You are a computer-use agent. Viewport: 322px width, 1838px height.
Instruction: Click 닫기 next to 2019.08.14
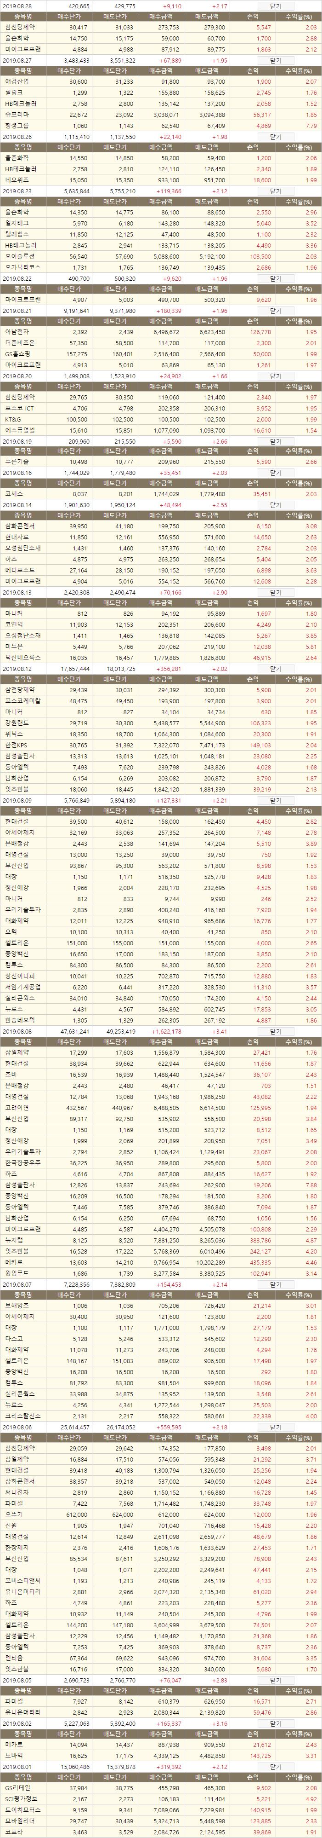[x=276, y=505]
